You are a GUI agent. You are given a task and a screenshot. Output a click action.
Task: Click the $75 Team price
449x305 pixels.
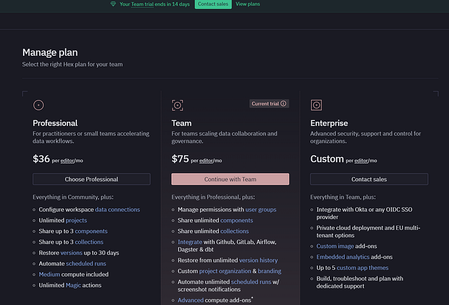pyautogui.click(x=180, y=158)
